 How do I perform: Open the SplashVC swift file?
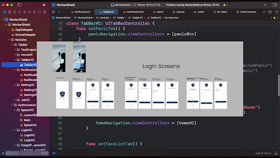pos(28,125)
